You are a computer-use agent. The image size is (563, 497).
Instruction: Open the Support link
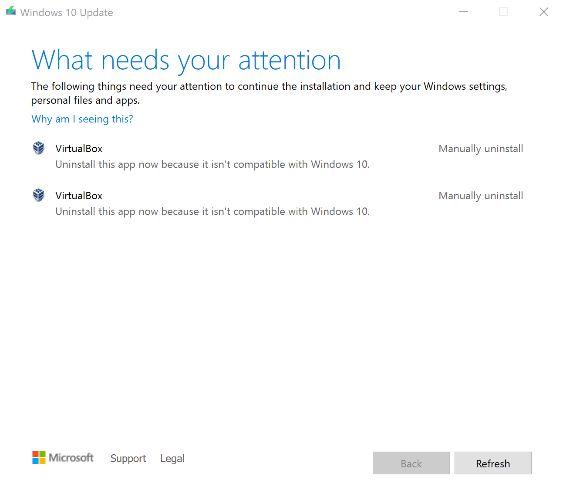pos(128,459)
